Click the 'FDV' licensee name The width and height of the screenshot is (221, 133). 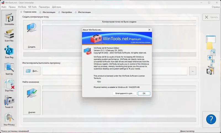pyautogui.click(x=99, y=82)
